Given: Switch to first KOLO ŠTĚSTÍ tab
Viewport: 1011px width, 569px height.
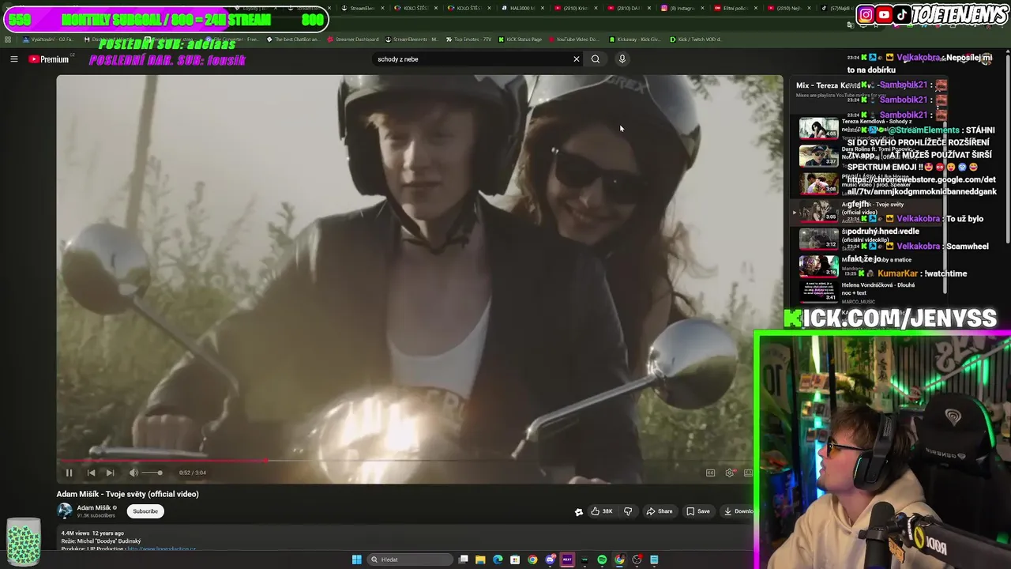Looking at the screenshot, I should tap(414, 8).
